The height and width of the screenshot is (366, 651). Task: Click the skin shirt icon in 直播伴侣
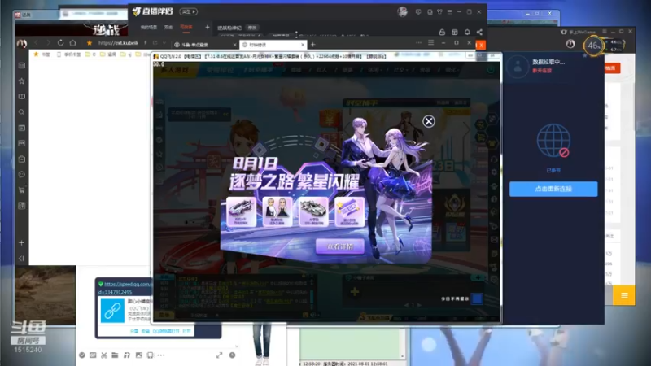coord(439,12)
